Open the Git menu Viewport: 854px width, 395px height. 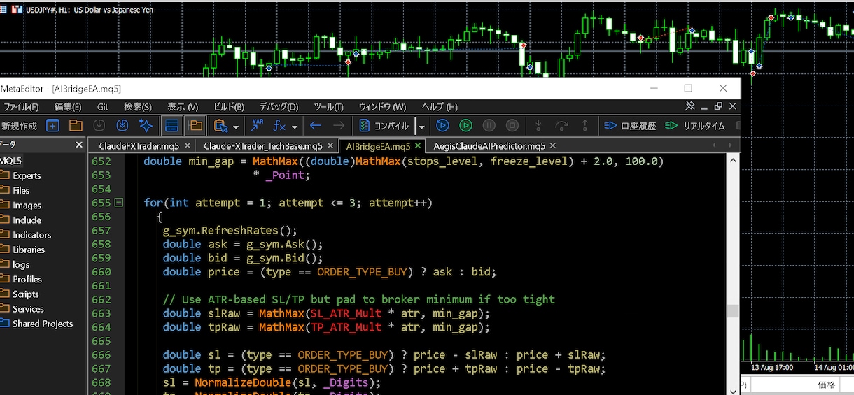(103, 107)
